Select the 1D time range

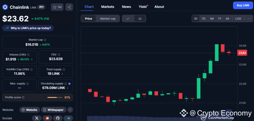coord(196,18)
